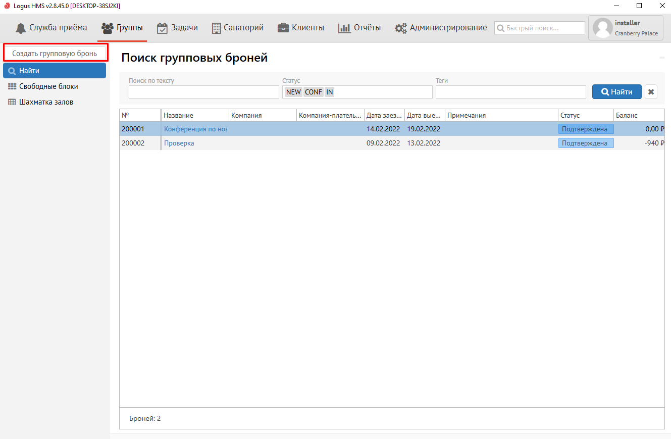
Task: Open the Отчёты tab
Action: [x=359, y=28]
